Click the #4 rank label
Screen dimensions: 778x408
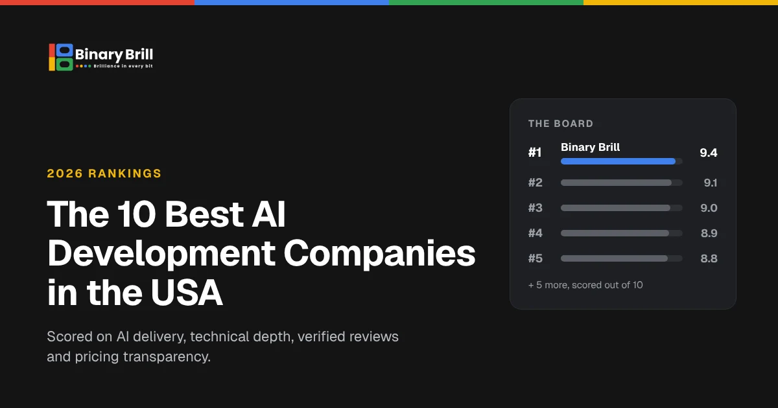point(536,233)
